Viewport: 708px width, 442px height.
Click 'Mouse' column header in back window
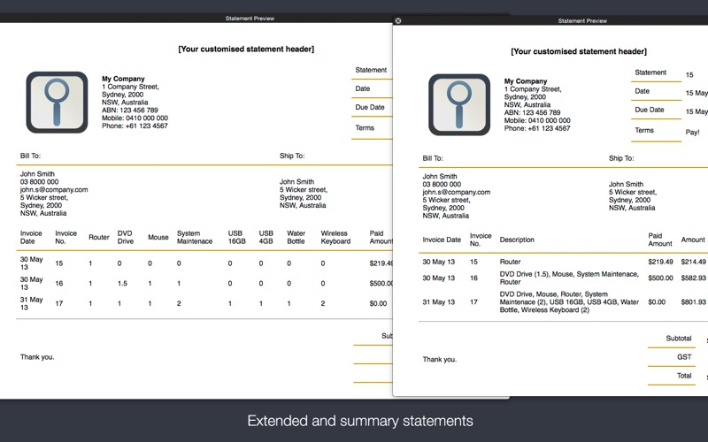click(158, 237)
